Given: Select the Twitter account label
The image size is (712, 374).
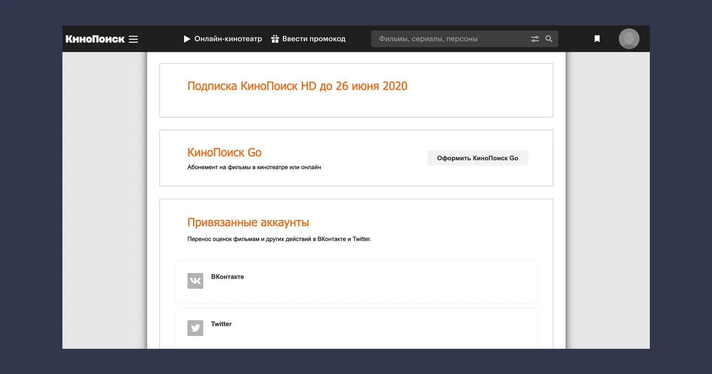Looking at the screenshot, I should click(221, 324).
